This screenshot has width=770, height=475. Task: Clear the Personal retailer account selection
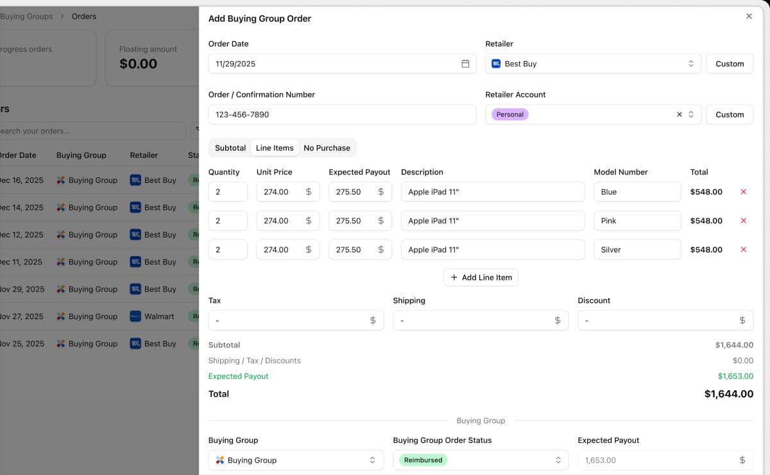[679, 115]
